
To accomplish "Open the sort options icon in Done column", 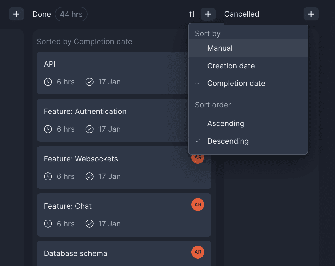I will pos(192,14).
